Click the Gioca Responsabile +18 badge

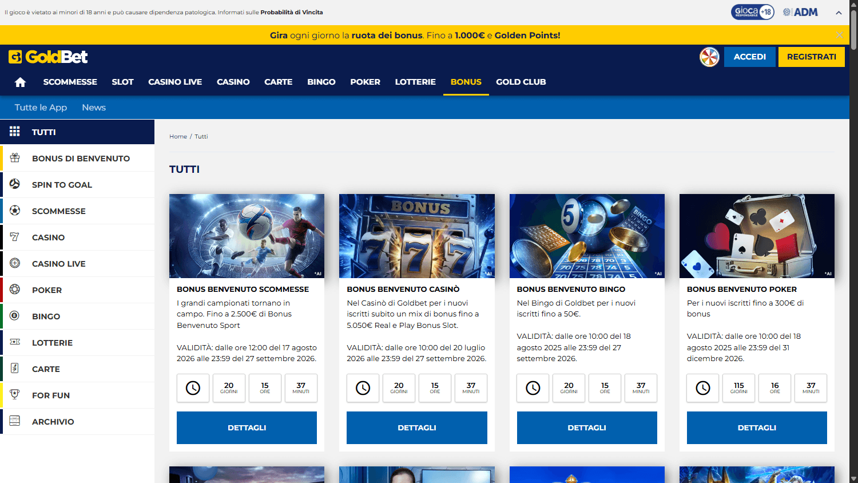point(752,12)
